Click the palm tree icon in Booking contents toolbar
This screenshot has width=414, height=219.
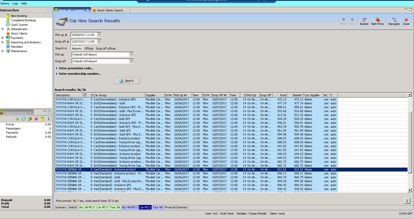(x=42, y=119)
